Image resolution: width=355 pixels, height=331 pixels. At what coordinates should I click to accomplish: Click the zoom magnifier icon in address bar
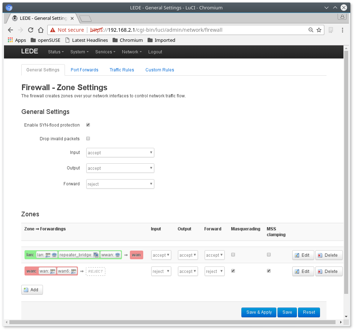pos(311,30)
